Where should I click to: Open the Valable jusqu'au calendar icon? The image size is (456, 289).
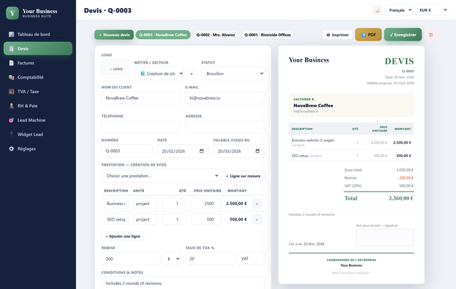[257, 151]
